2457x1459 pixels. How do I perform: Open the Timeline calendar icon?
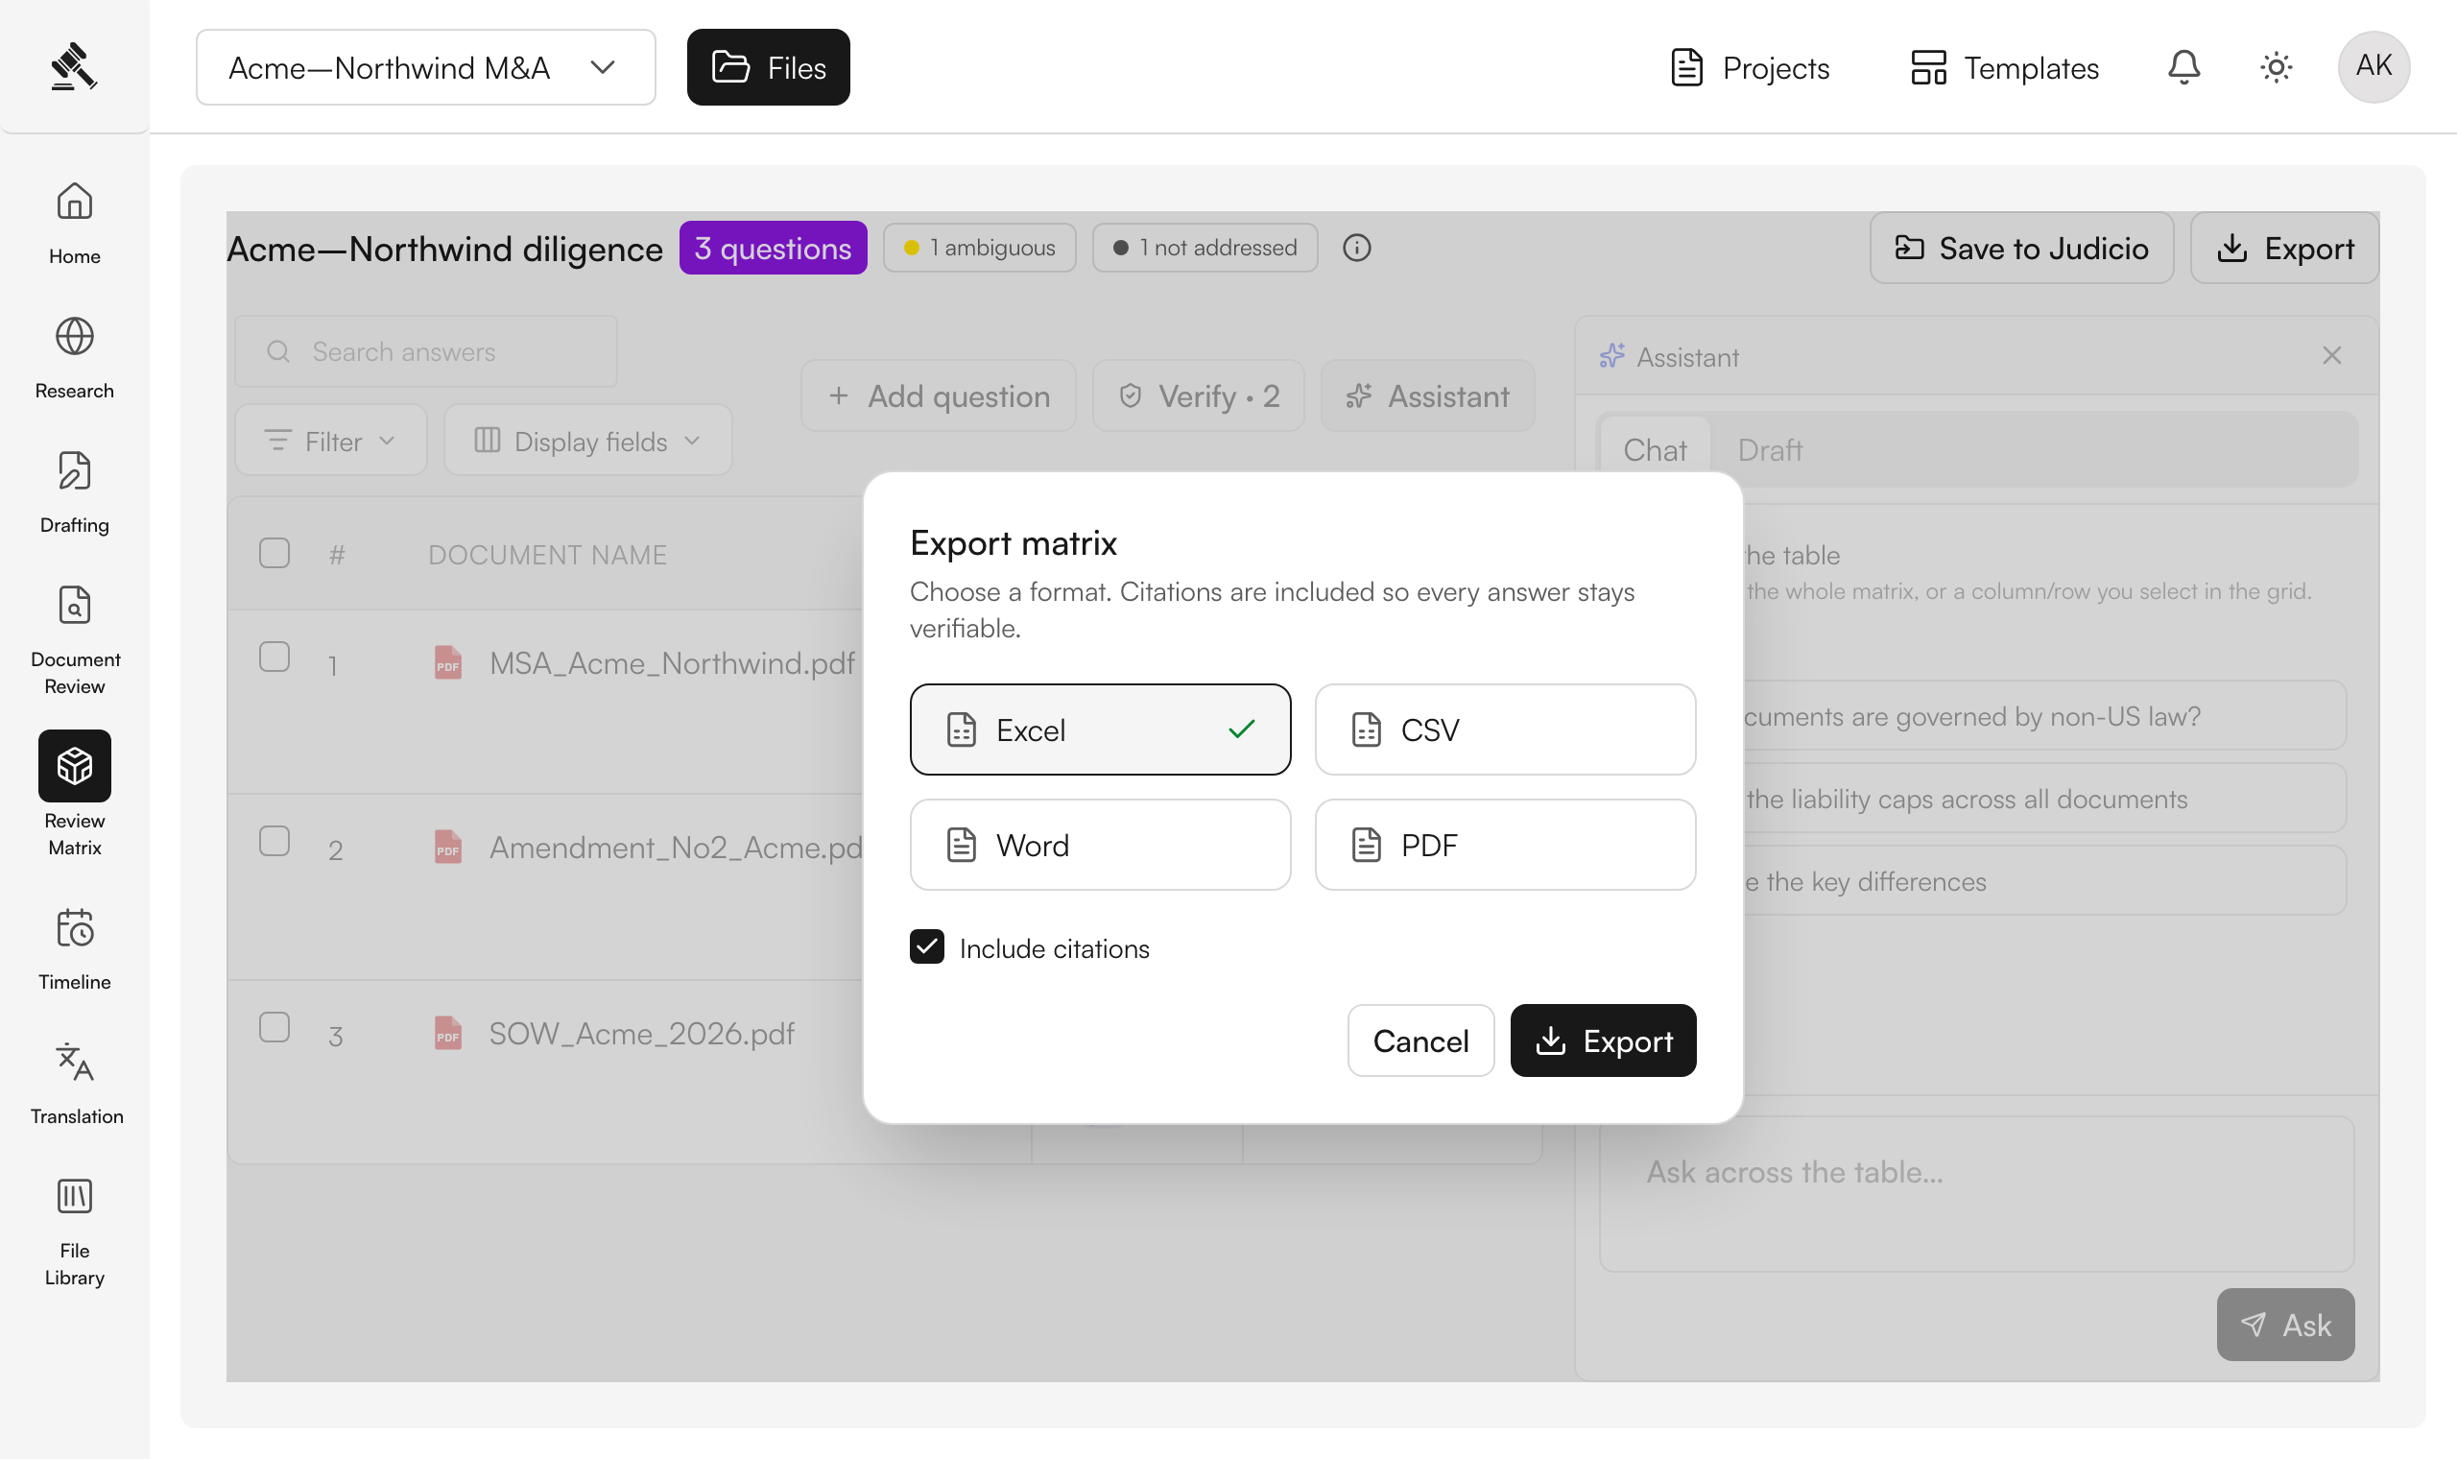(75, 928)
